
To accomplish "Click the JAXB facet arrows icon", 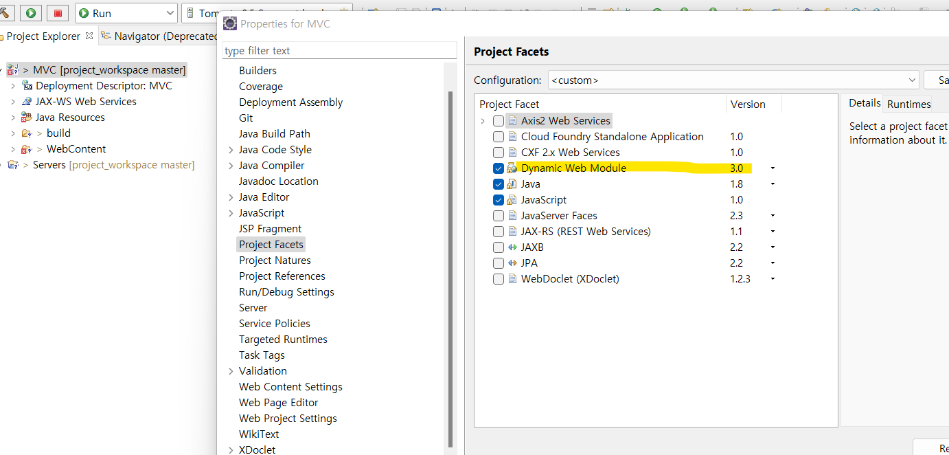I will pyautogui.click(x=512, y=247).
